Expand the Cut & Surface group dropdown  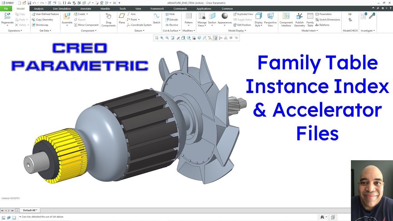click(171, 31)
